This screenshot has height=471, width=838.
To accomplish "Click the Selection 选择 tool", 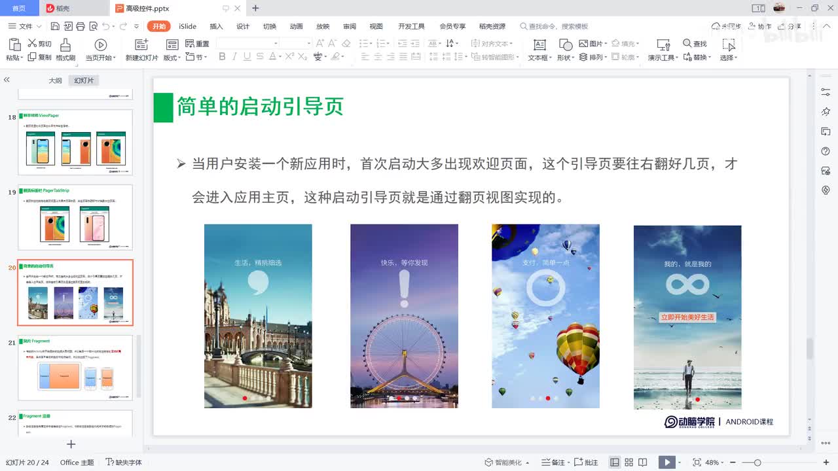I will (x=728, y=50).
